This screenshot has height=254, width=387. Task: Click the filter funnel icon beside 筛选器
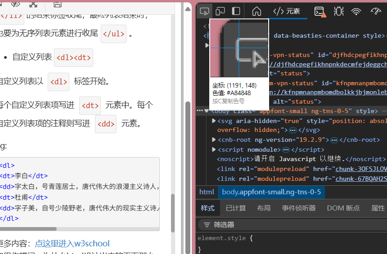coord(207,225)
